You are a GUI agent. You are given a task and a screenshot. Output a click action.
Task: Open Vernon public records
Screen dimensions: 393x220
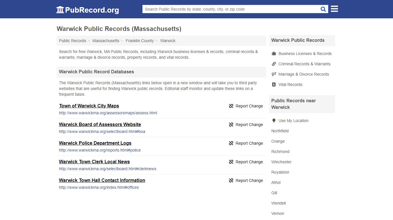278,213
